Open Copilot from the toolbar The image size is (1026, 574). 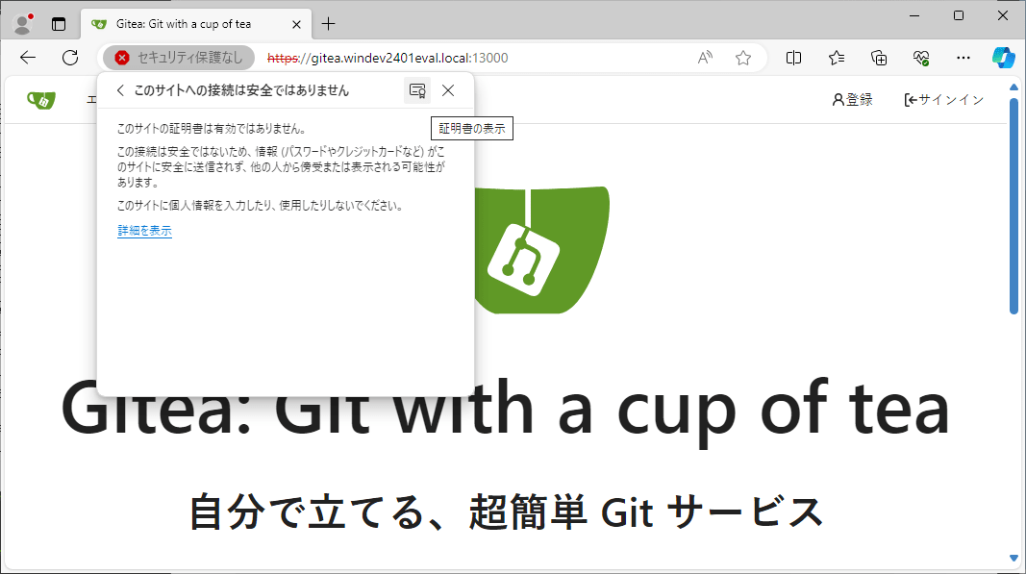(x=1003, y=58)
